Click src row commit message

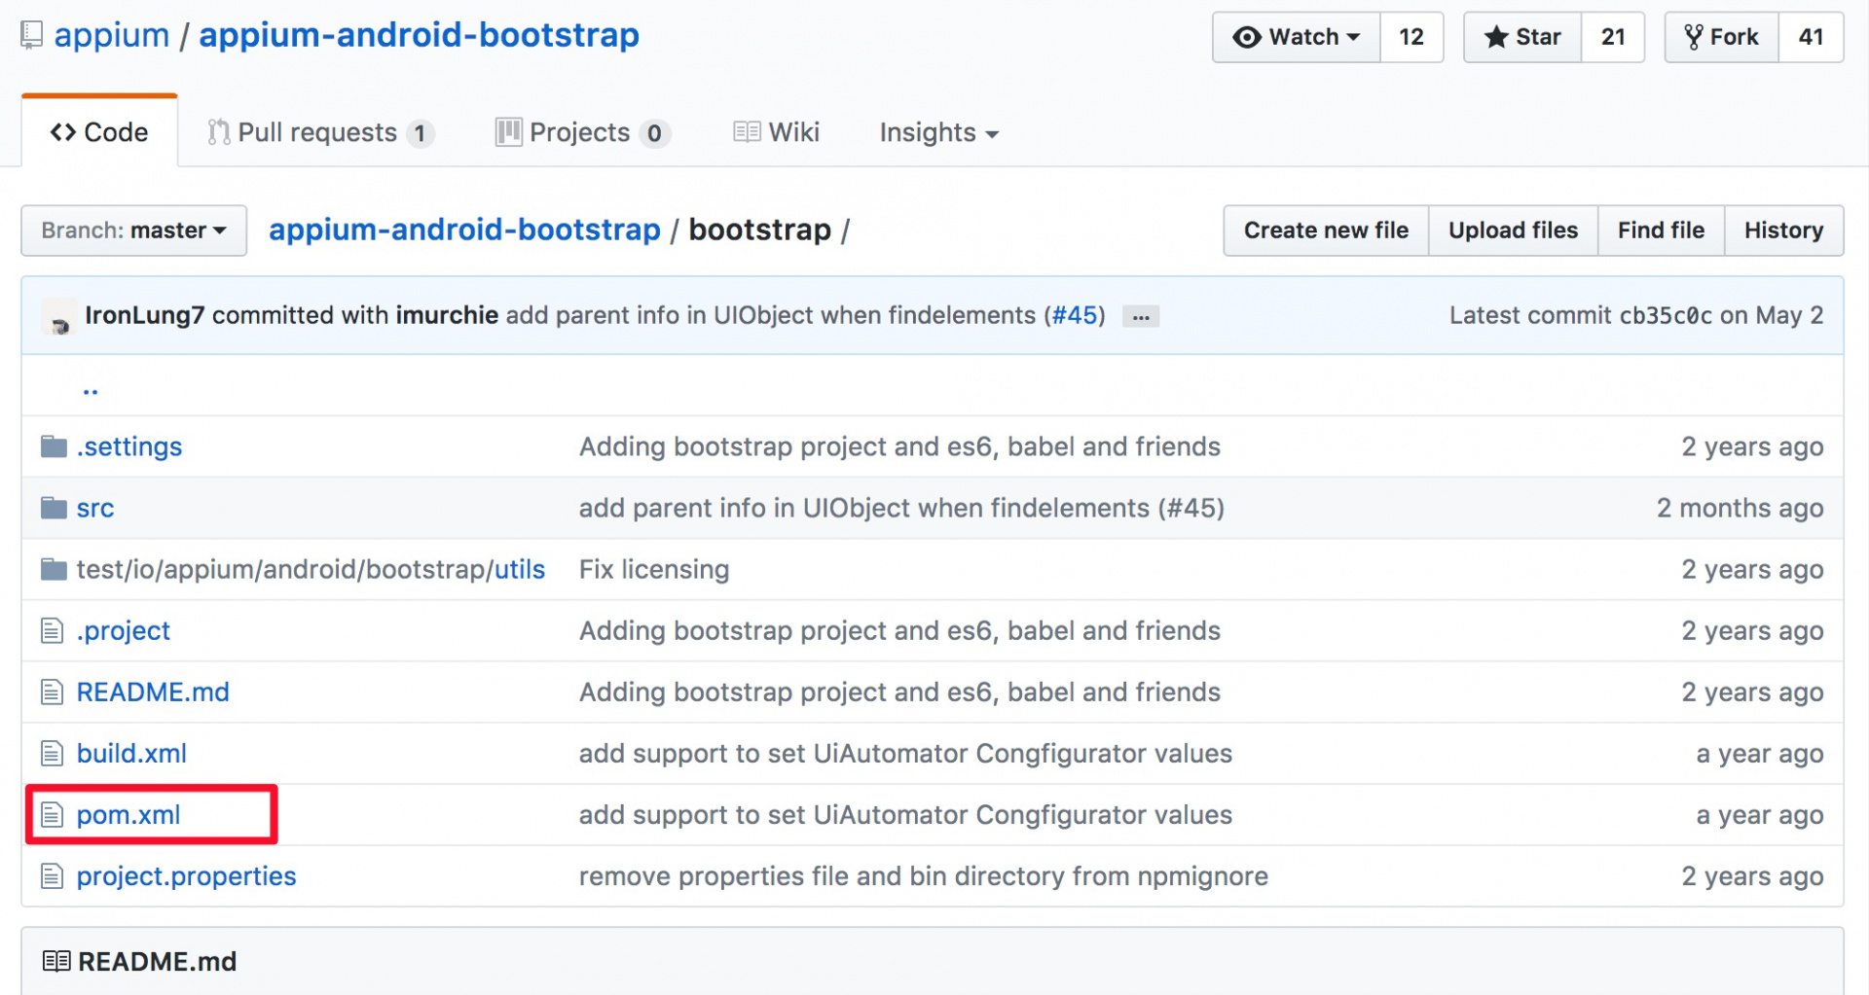point(901,508)
